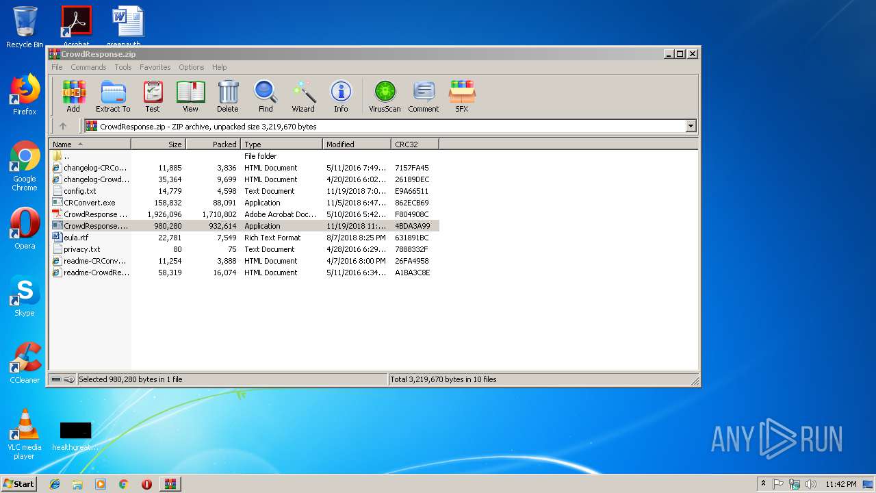Show archive Info

click(341, 97)
